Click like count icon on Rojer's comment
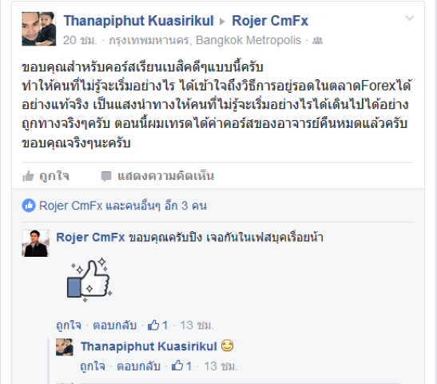 (153, 325)
